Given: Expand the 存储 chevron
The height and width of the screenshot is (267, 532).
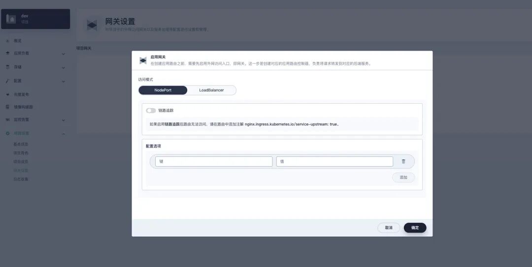Looking at the screenshot, I should pos(64,68).
